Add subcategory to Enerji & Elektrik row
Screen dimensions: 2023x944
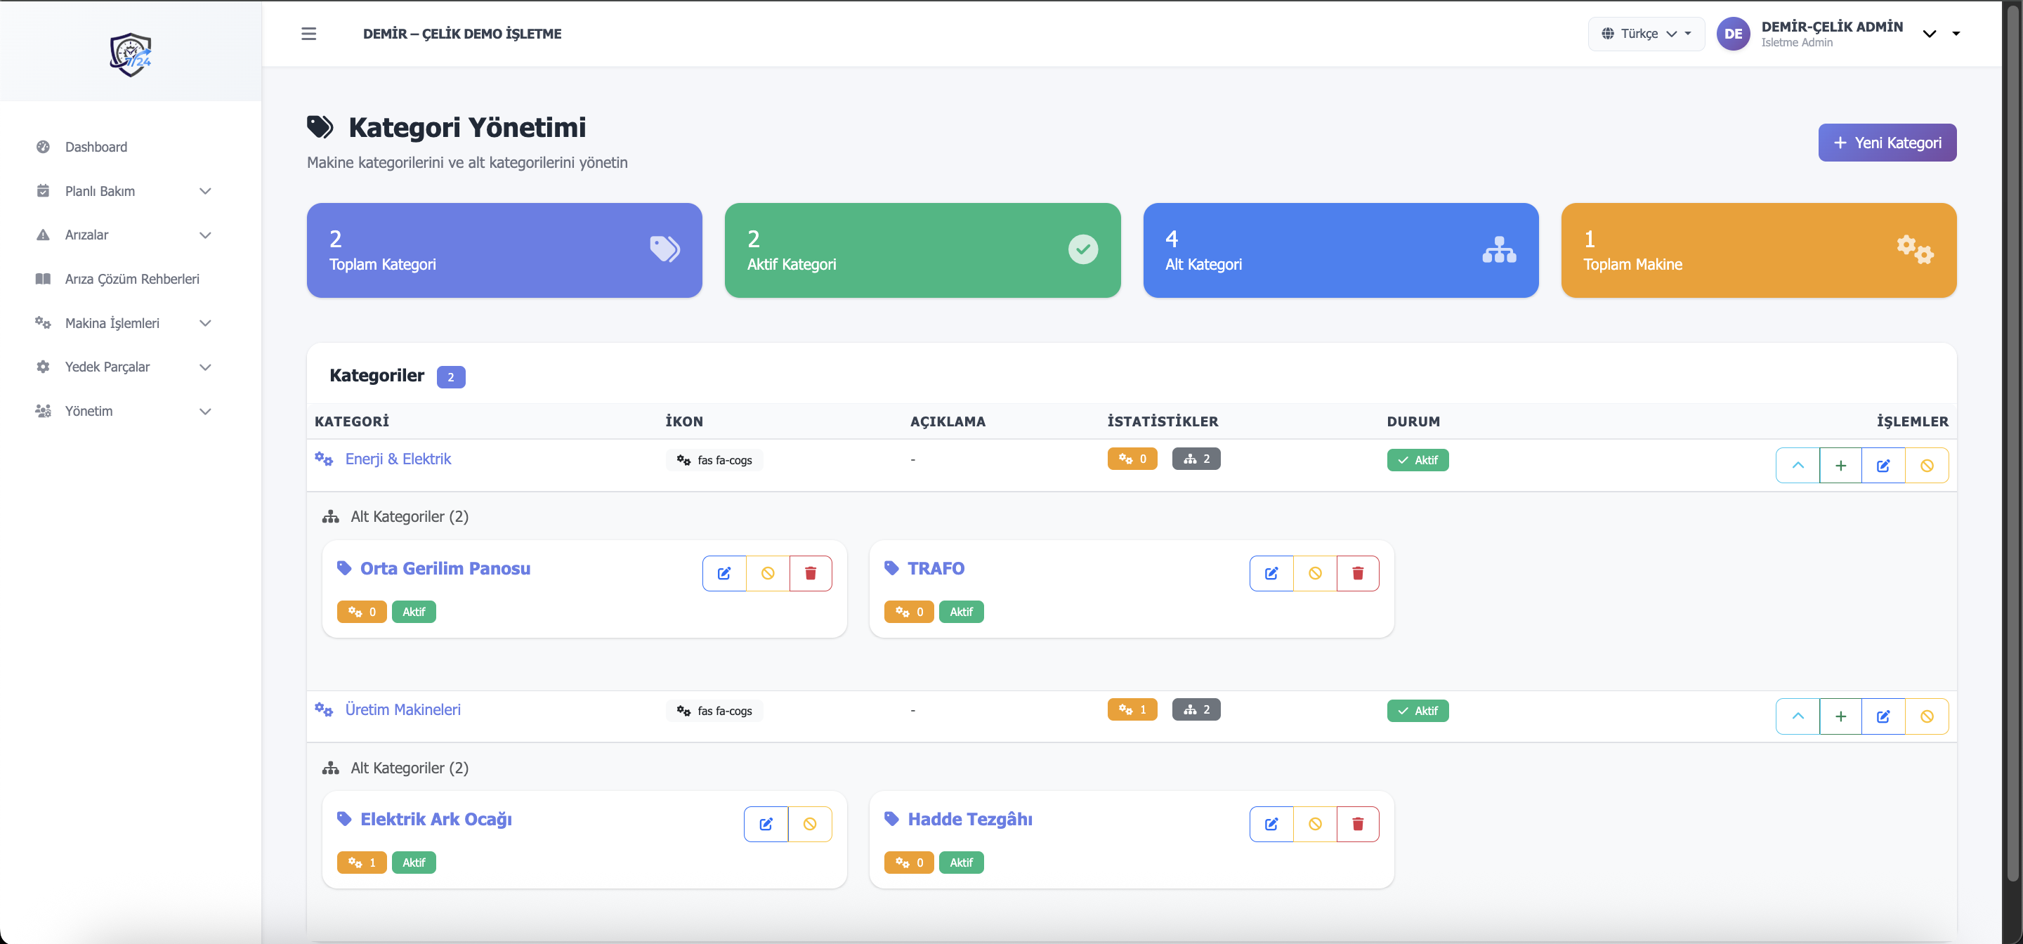(x=1840, y=466)
